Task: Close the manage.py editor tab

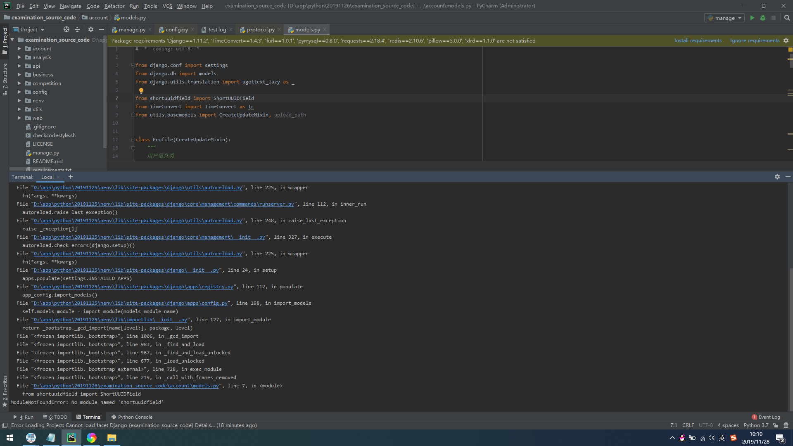Action: 150,30
